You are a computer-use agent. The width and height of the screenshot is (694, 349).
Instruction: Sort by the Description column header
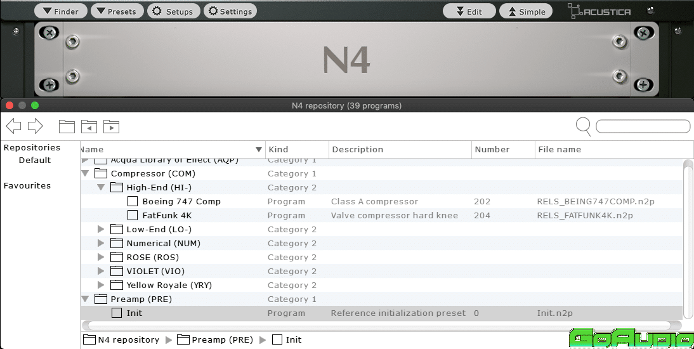click(400, 150)
